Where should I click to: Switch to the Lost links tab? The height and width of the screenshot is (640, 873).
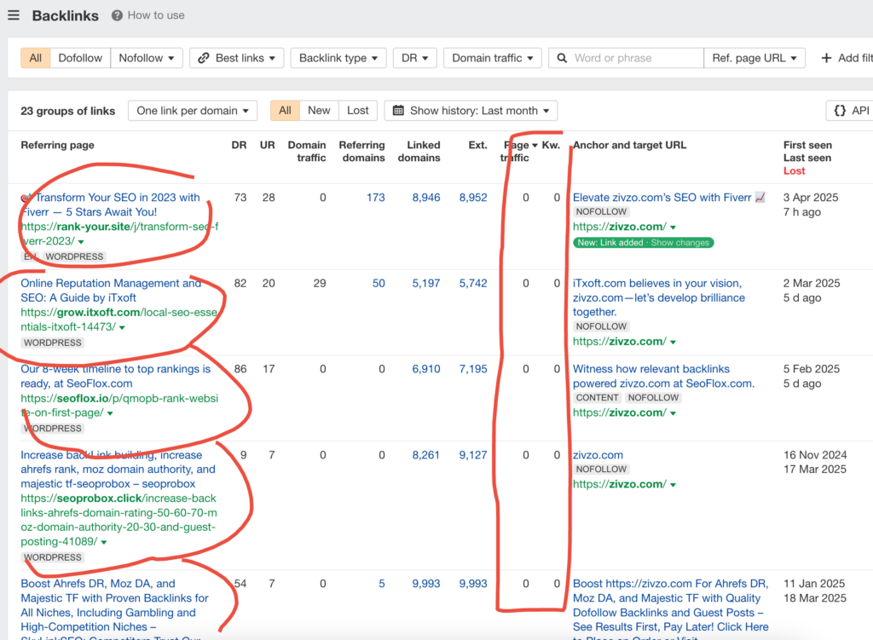click(x=357, y=110)
